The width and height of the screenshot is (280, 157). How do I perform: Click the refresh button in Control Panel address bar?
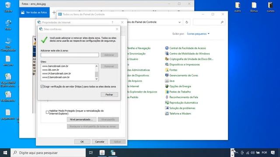tap(187, 22)
